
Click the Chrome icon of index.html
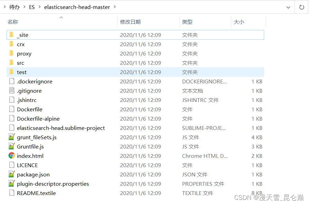[12, 155]
